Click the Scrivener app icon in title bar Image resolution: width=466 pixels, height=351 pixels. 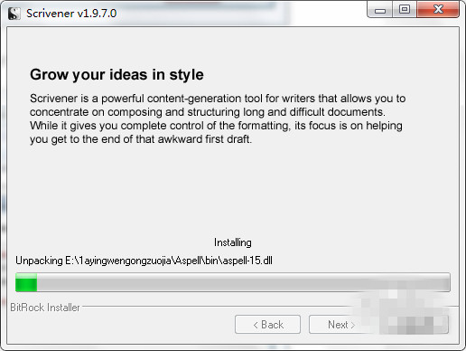(x=14, y=14)
